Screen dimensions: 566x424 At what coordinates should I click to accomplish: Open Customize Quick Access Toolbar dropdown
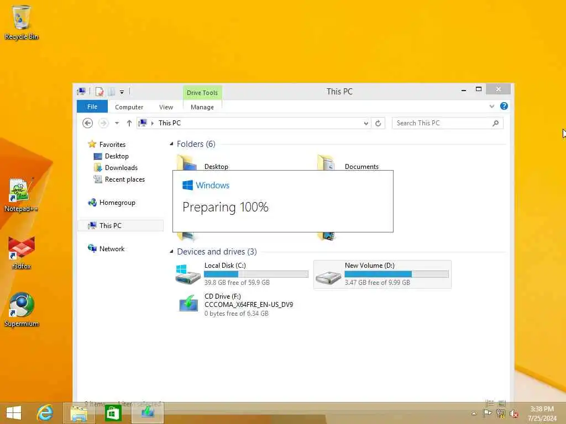122,92
